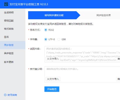Open the 使用指南 link
120x100 pixels.
click(12, 95)
